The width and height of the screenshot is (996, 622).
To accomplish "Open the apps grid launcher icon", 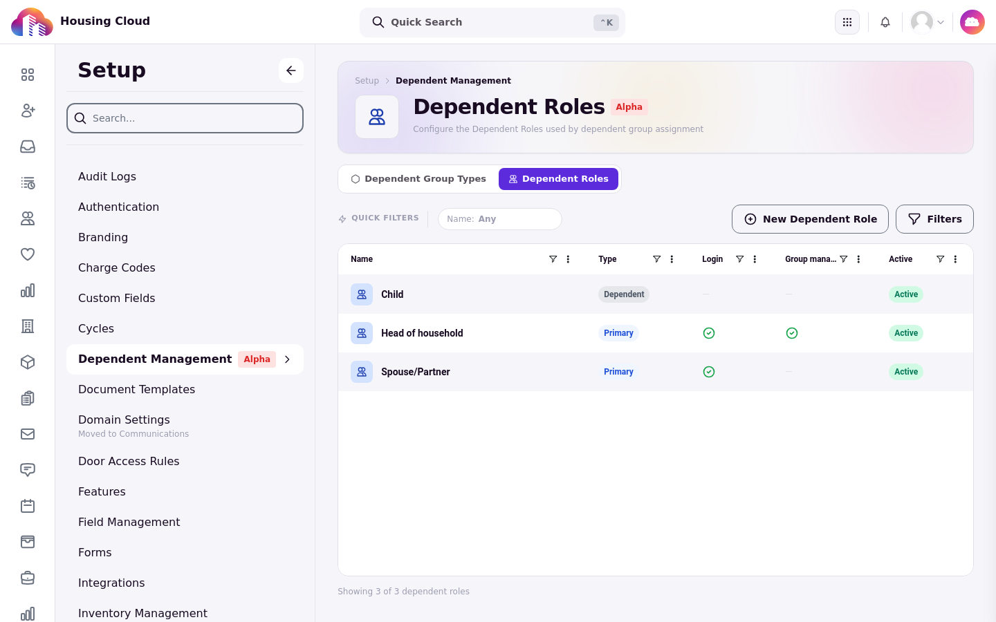I will (x=847, y=22).
